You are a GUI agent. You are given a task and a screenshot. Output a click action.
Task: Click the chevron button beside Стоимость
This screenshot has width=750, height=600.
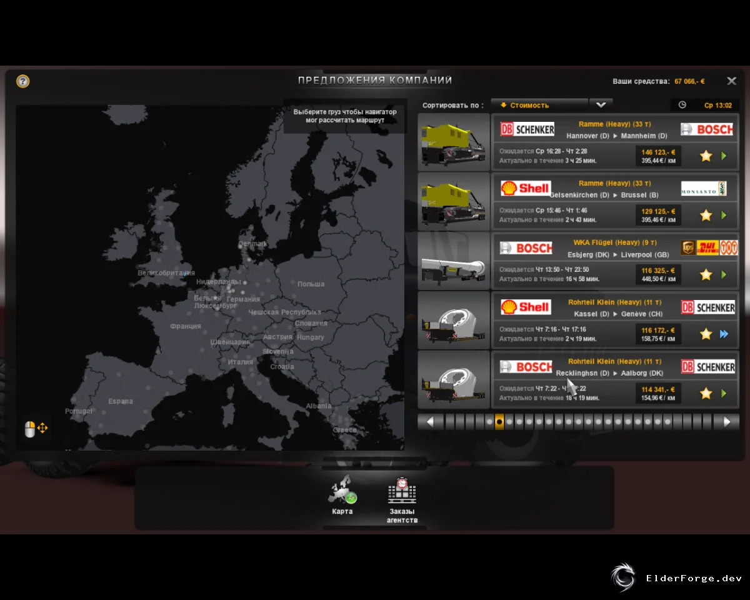click(601, 105)
